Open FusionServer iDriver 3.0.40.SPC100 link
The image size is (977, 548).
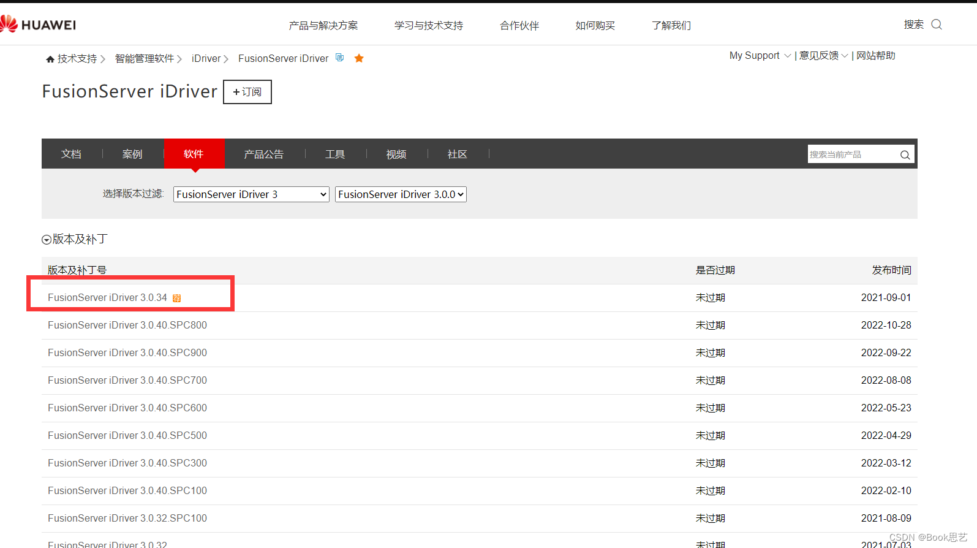[x=127, y=491]
